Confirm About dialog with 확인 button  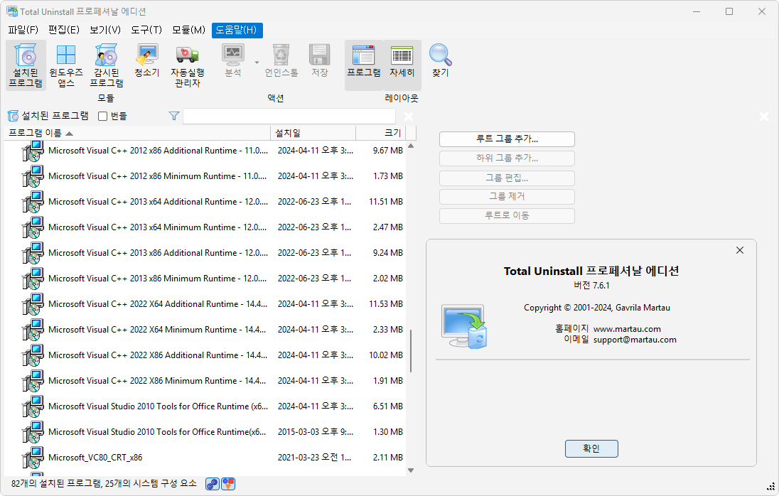[591, 448]
